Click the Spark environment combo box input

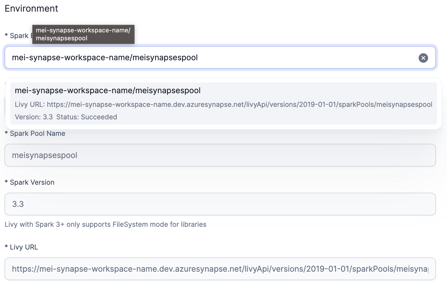(x=220, y=58)
